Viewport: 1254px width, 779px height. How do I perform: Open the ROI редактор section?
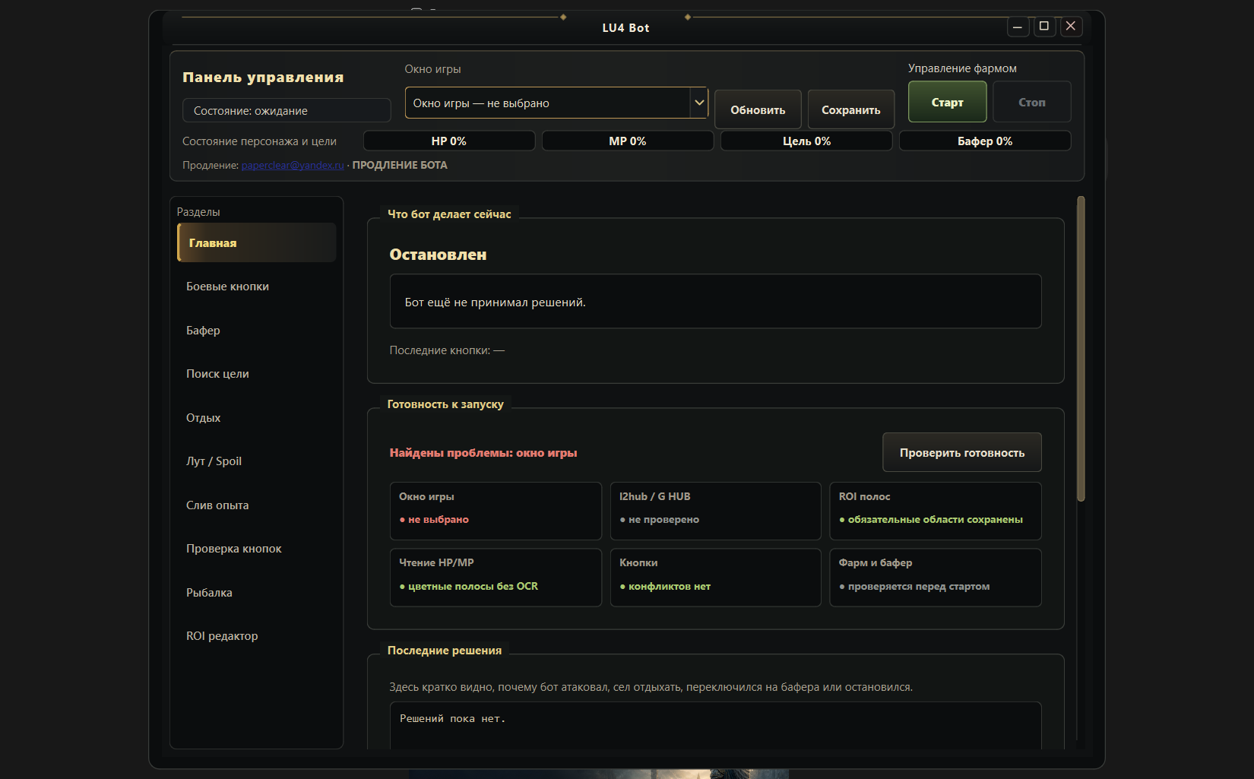coord(257,636)
